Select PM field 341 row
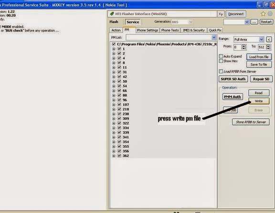The image size is (275, 213). [x=126, y=137]
